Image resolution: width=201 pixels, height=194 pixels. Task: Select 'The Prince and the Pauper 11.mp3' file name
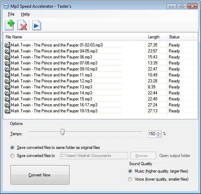click(51, 75)
